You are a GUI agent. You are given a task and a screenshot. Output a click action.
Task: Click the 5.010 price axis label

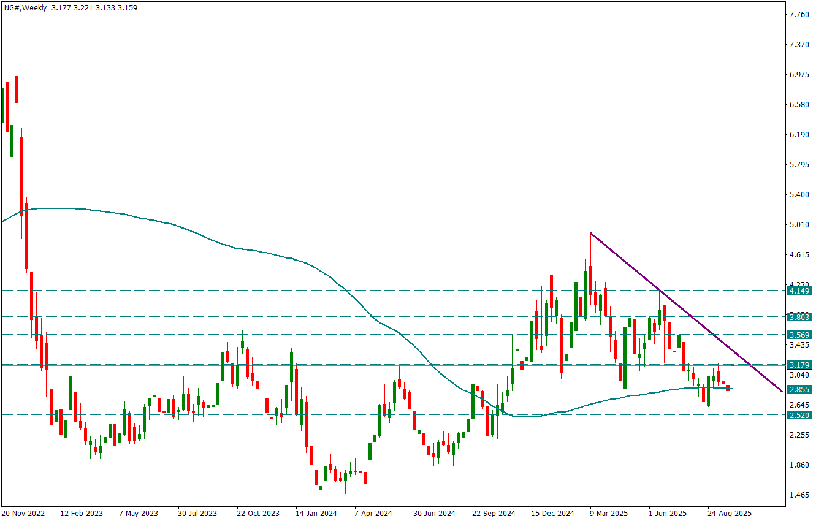point(801,225)
